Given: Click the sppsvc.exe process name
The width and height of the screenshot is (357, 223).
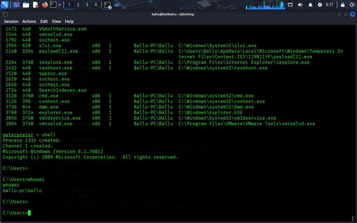Looking at the screenshot, I should point(53,74).
